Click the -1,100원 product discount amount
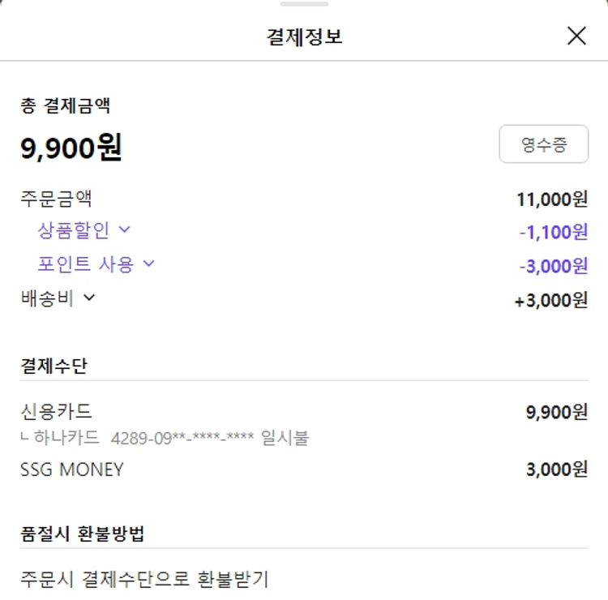The width and height of the screenshot is (608, 600). (553, 232)
